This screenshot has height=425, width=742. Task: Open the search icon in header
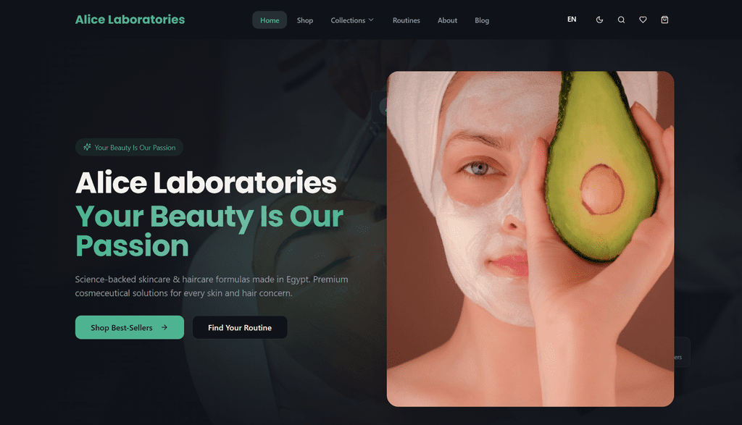[621, 20]
